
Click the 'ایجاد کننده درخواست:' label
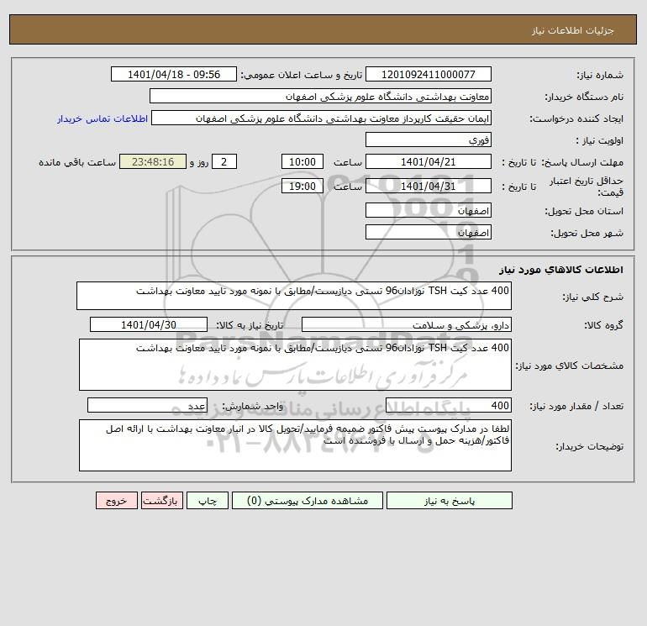576,118
